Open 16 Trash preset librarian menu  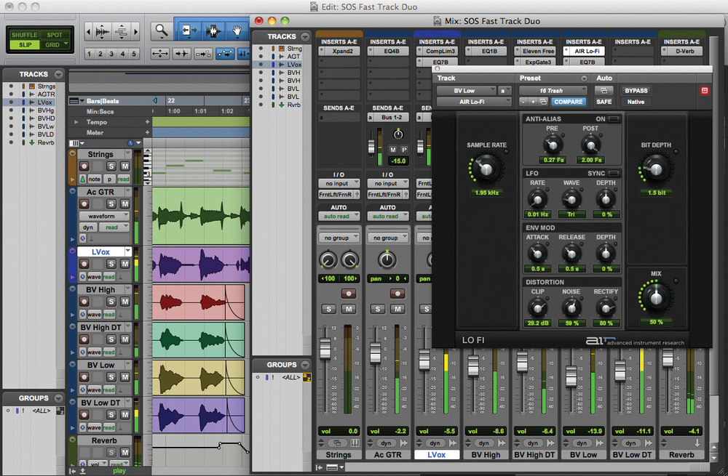(x=553, y=91)
